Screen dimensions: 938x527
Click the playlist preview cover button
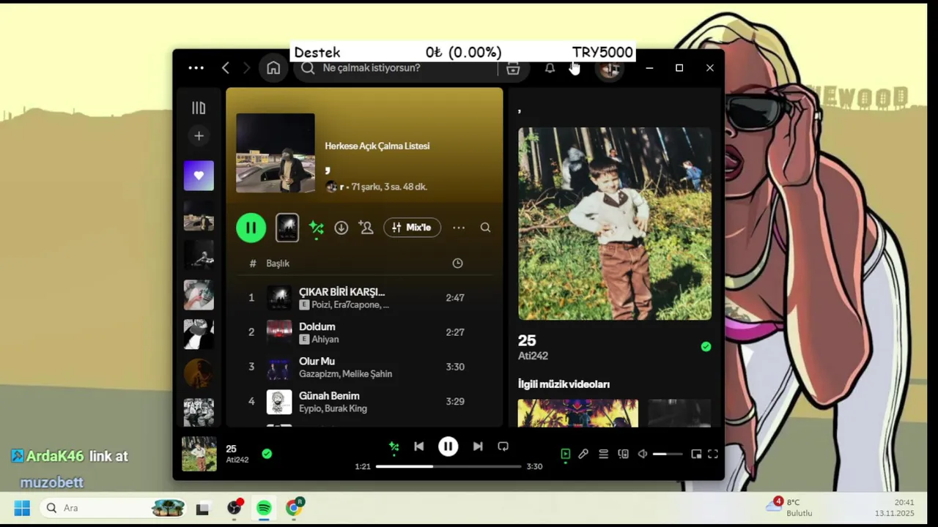287,228
